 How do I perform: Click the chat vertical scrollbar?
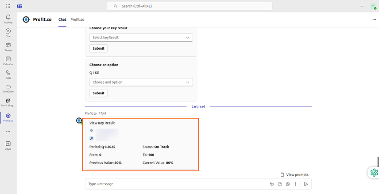pos(378,162)
